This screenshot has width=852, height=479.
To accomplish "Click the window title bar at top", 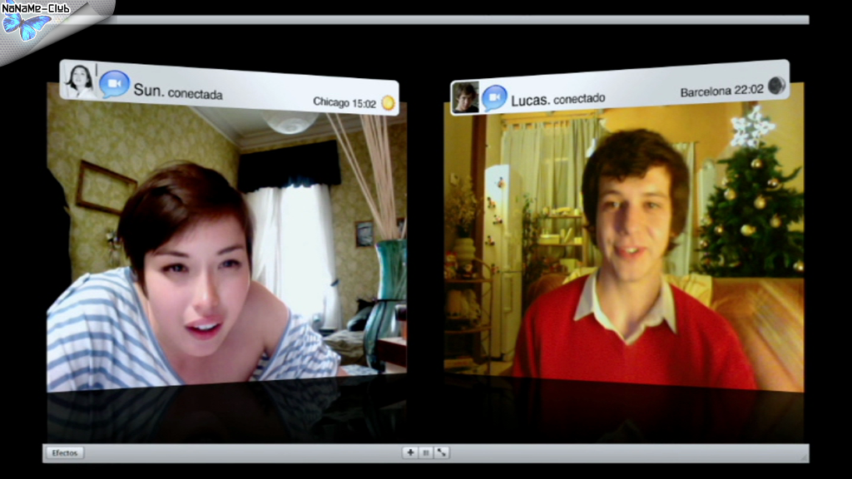I will click(x=458, y=19).
